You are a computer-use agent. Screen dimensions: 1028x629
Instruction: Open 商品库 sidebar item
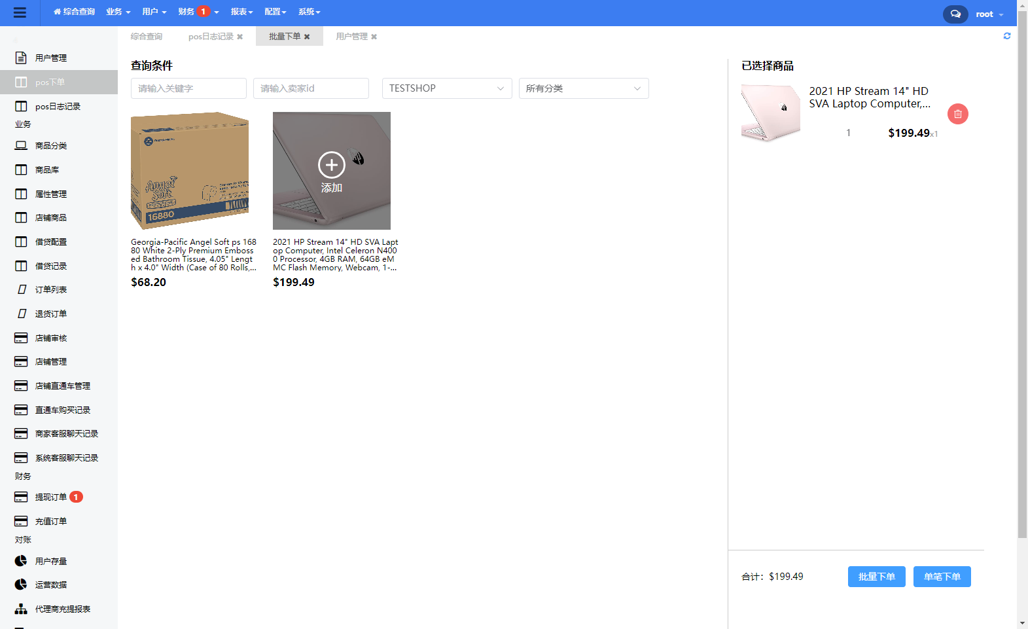point(59,170)
